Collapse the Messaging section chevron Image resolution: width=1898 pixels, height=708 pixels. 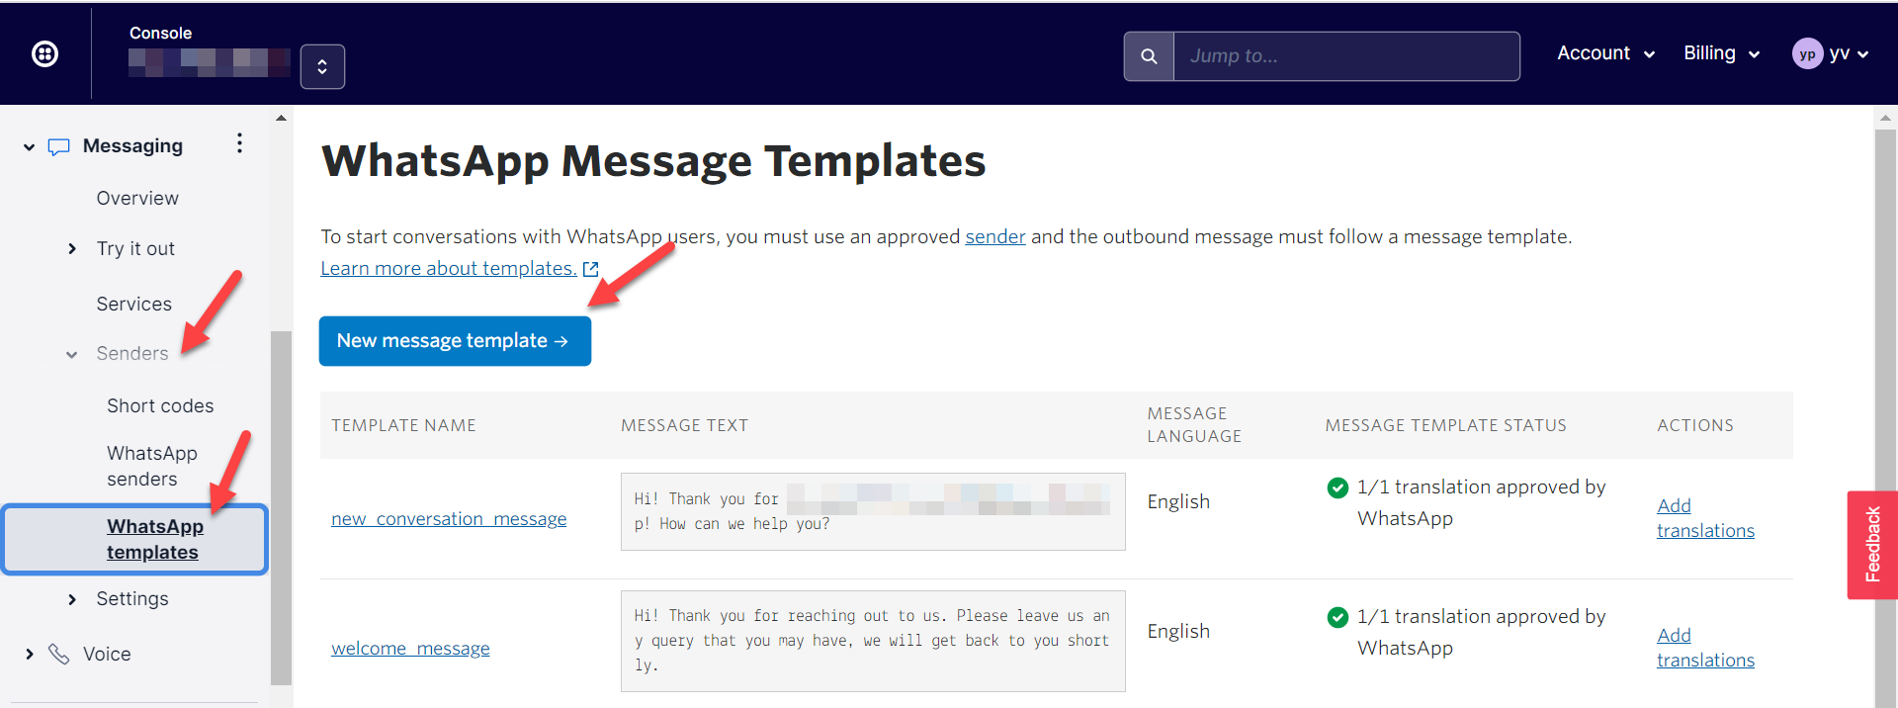[30, 147]
